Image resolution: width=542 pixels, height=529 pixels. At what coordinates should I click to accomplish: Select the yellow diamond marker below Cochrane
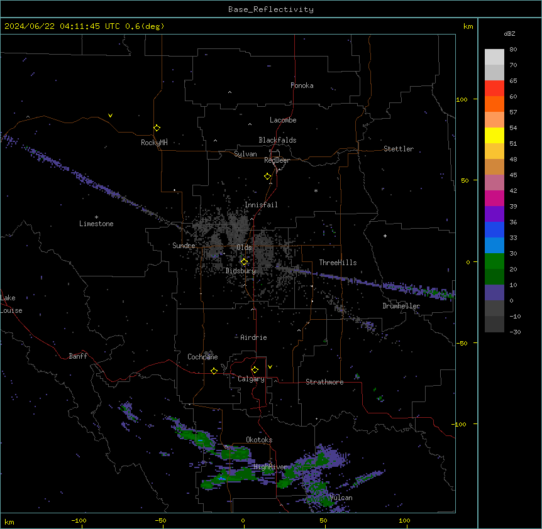(214, 371)
